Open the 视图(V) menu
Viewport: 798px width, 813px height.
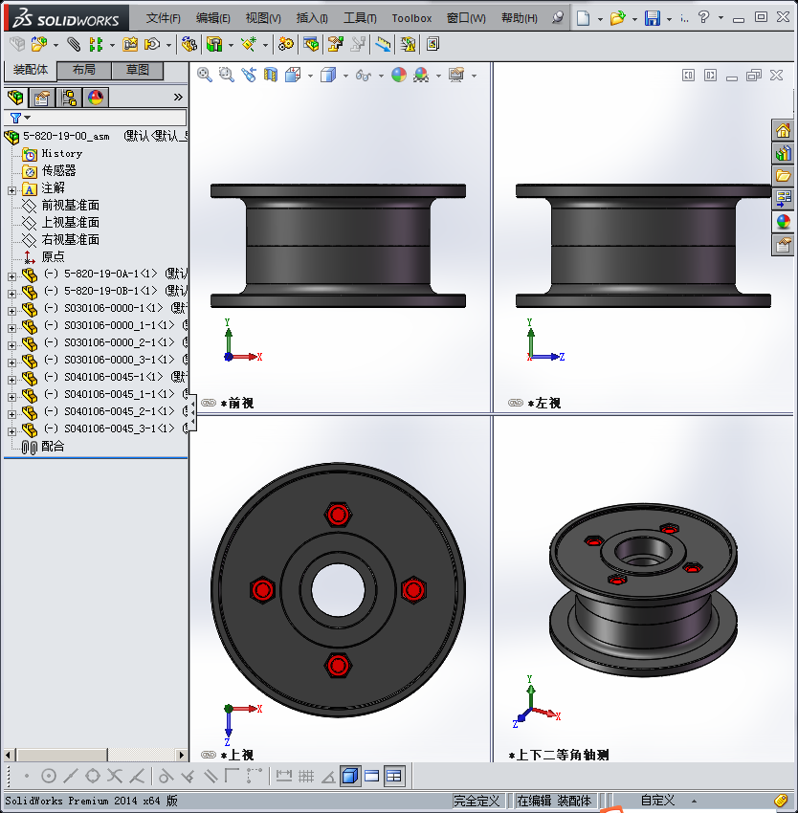[x=263, y=18]
